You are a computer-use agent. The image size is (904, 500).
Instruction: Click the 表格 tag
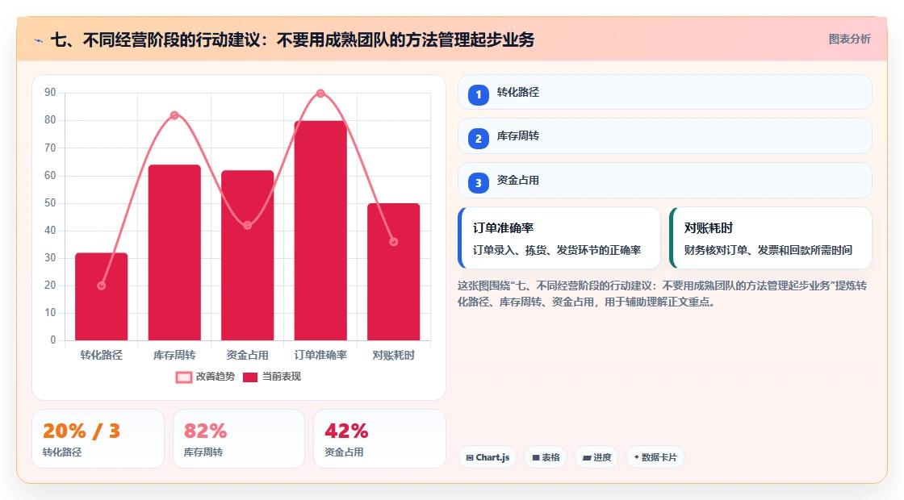click(x=546, y=457)
